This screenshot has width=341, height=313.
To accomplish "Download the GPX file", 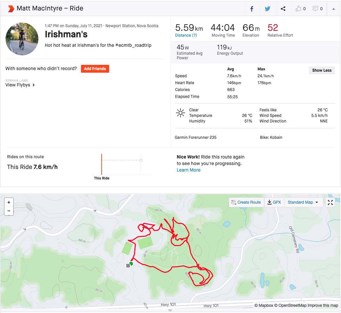I will coord(274,202).
